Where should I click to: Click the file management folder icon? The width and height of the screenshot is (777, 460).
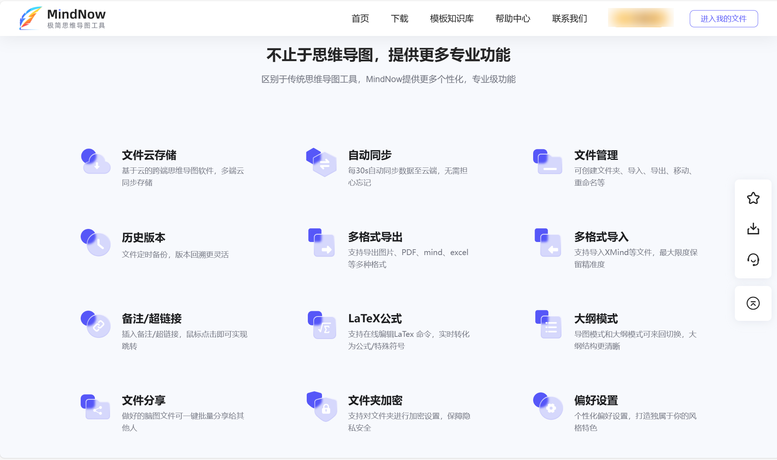pyautogui.click(x=548, y=162)
